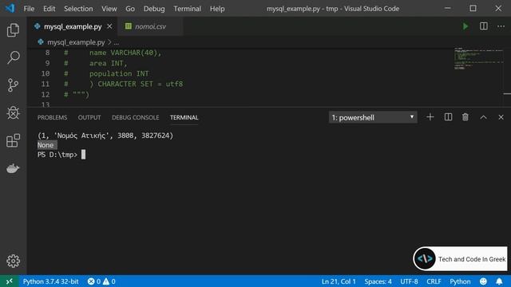The height and width of the screenshot is (287, 511).
Task: Click code line 9 area INT
Action: [x=109, y=63]
